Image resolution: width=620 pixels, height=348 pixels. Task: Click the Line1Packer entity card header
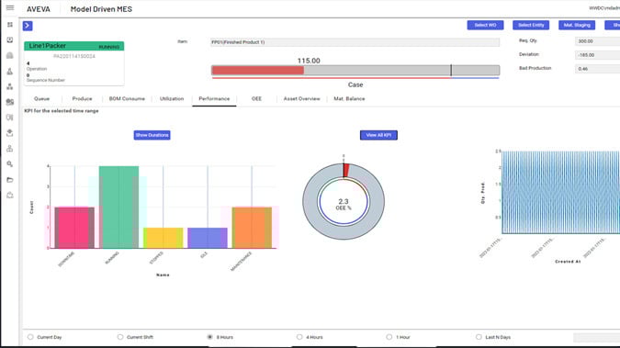pyautogui.click(x=74, y=46)
